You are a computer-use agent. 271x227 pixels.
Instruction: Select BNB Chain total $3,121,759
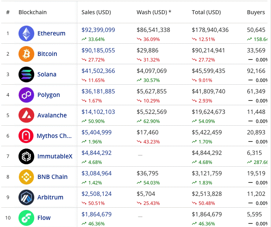click(x=207, y=173)
